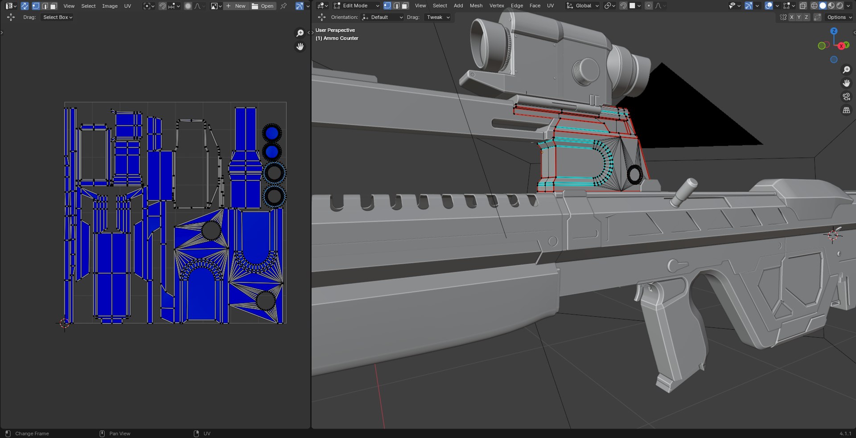Image resolution: width=856 pixels, height=438 pixels.
Task: Toggle snapping magnet in 3D viewport header
Action: click(623, 6)
